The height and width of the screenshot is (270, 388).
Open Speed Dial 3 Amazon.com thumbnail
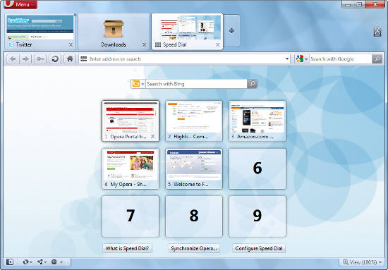point(257,121)
